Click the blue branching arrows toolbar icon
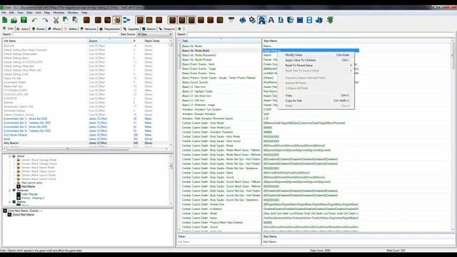 (x=126, y=20)
